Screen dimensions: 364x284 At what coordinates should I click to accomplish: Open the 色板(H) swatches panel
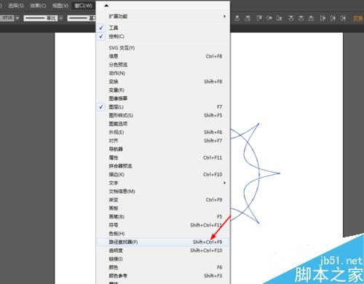163,234
